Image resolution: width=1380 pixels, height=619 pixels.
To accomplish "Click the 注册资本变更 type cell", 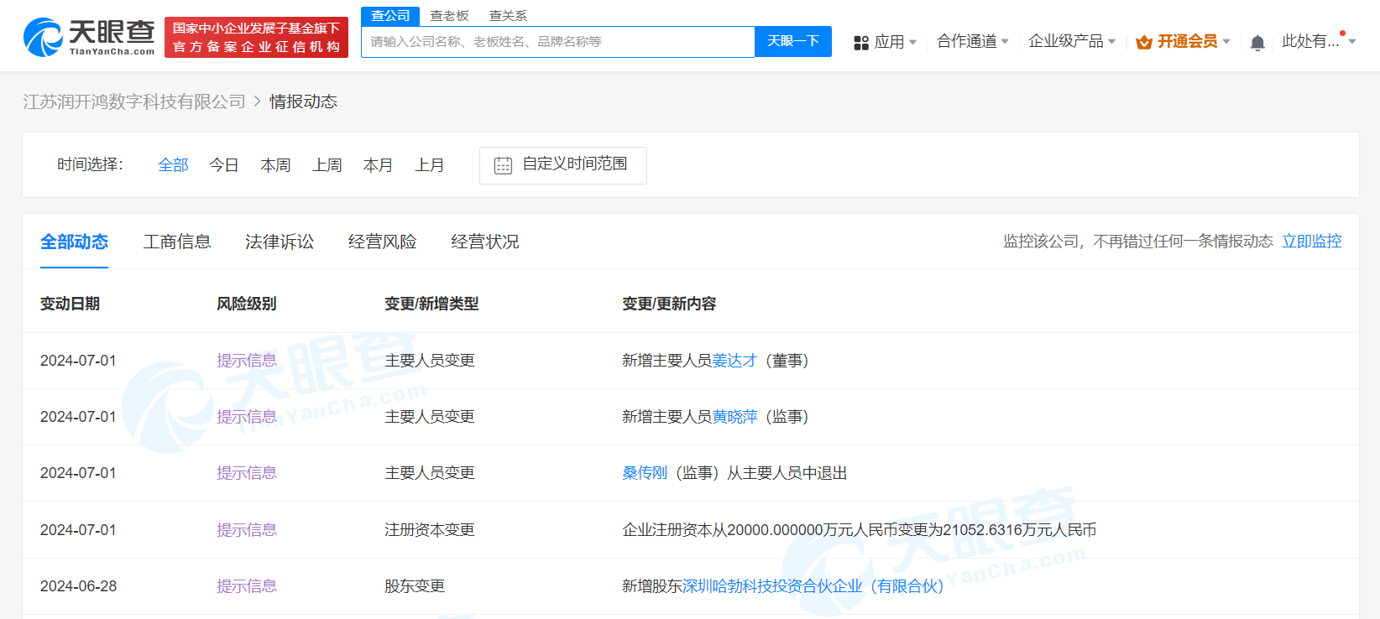I will (x=430, y=530).
